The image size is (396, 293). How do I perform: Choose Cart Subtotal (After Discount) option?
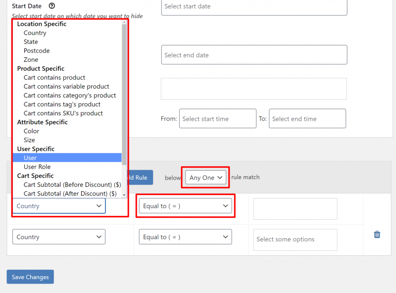67,194
